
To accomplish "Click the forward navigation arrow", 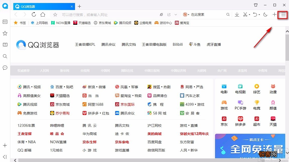I will tap(25, 14).
